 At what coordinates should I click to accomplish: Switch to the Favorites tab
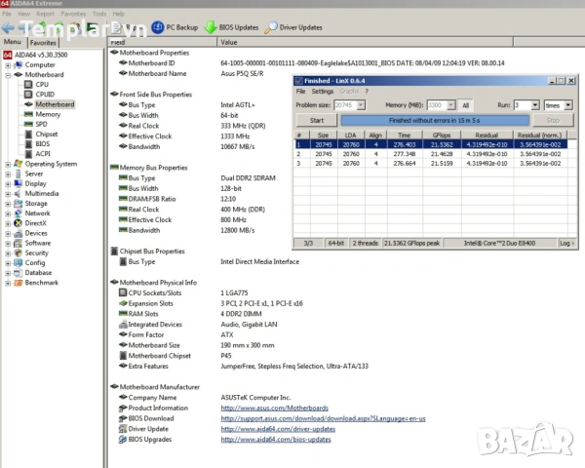(x=43, y=43)
